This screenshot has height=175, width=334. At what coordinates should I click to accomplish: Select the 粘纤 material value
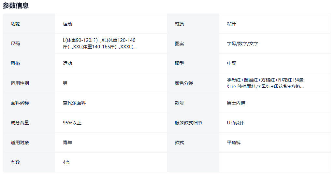coord(232,24)
